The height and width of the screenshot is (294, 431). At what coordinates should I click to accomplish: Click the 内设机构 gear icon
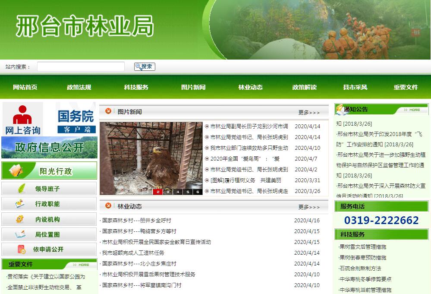click(20, 219)
